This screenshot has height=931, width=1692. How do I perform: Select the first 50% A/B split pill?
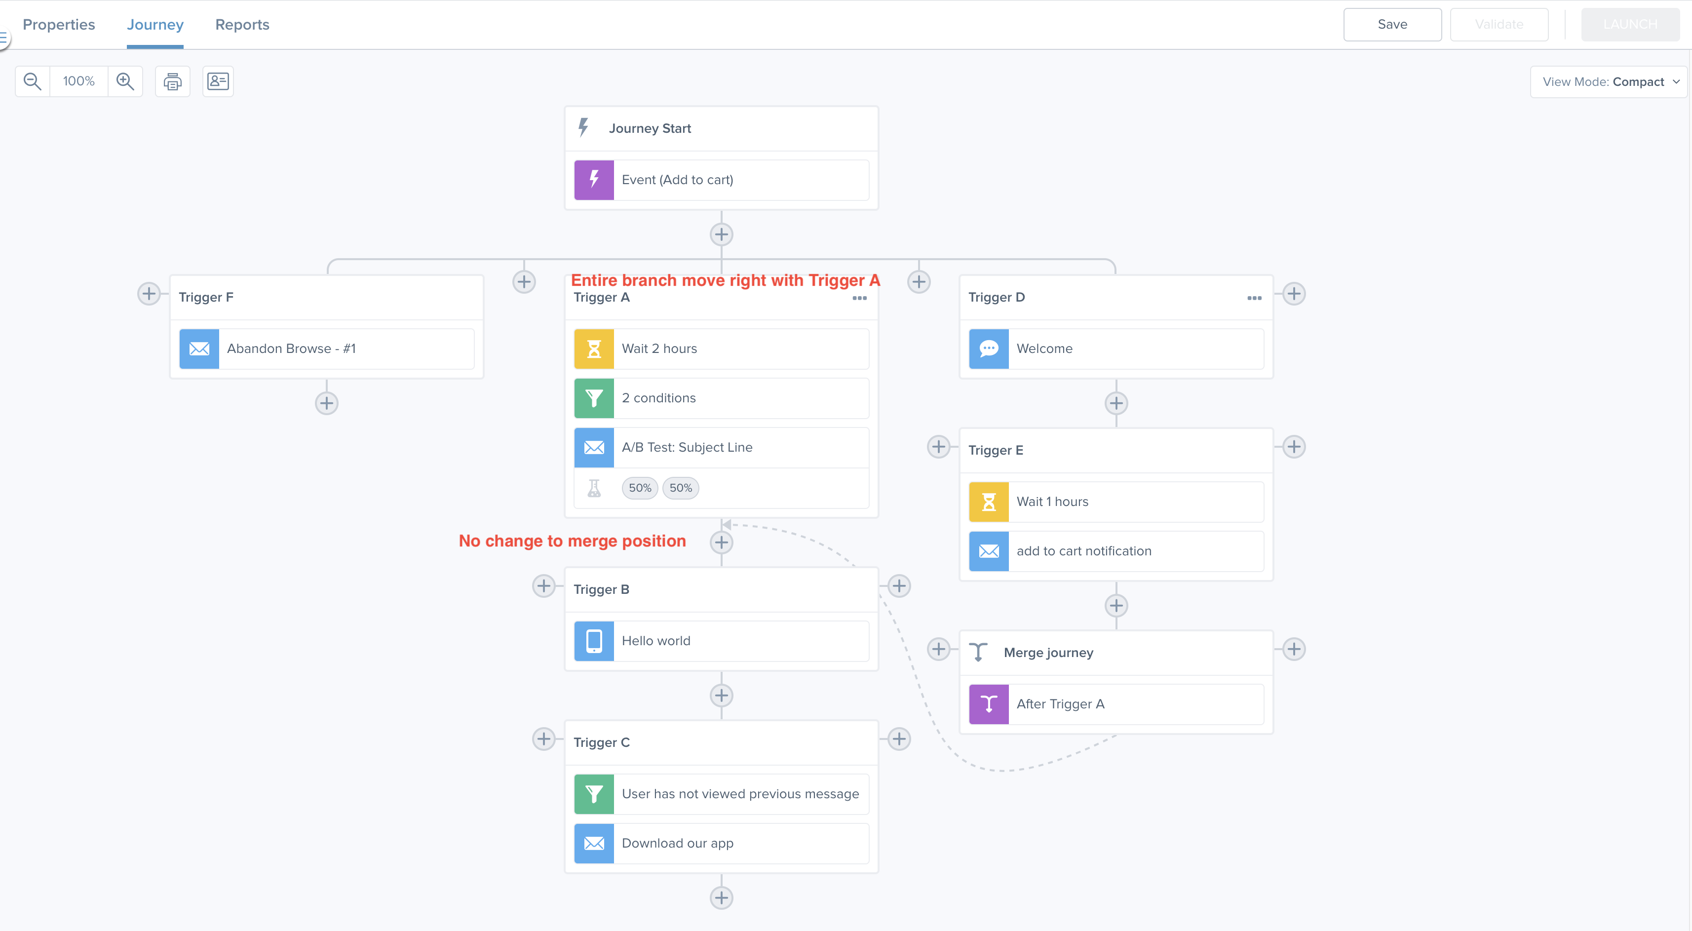point(640,488)
